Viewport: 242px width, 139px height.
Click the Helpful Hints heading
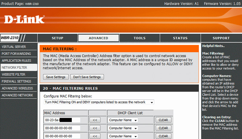[214, 46]
